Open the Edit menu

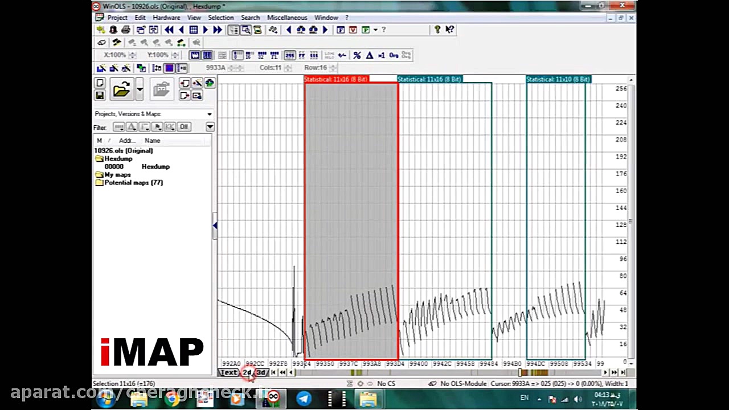(x=140, y=18)
